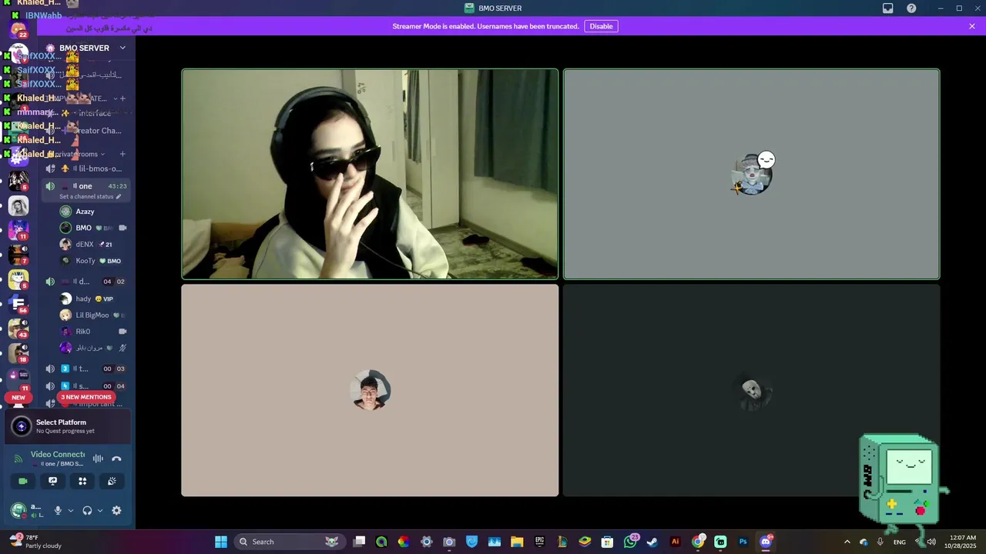Image resolution: width=986 pixels, height=554 pixels.
Task: Open Adobe Illustrator from the taskbar
Action: coord(676,542)
